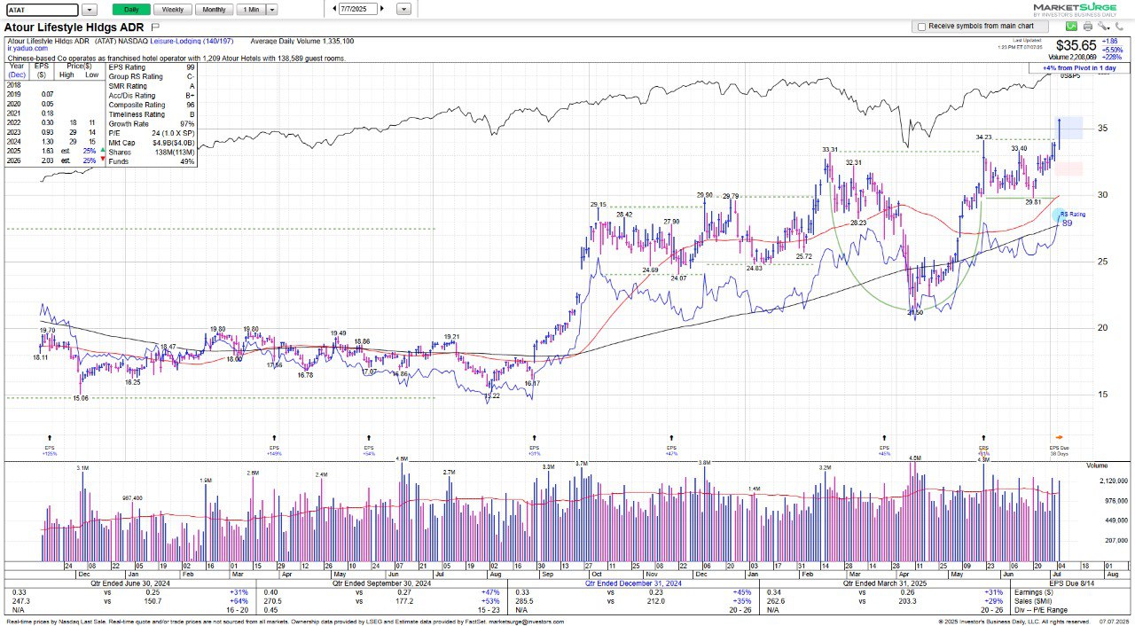The width and height of the screenshot is (1135, 626).
Task: Open the date picker dropdown
Action: click(403, 9)
